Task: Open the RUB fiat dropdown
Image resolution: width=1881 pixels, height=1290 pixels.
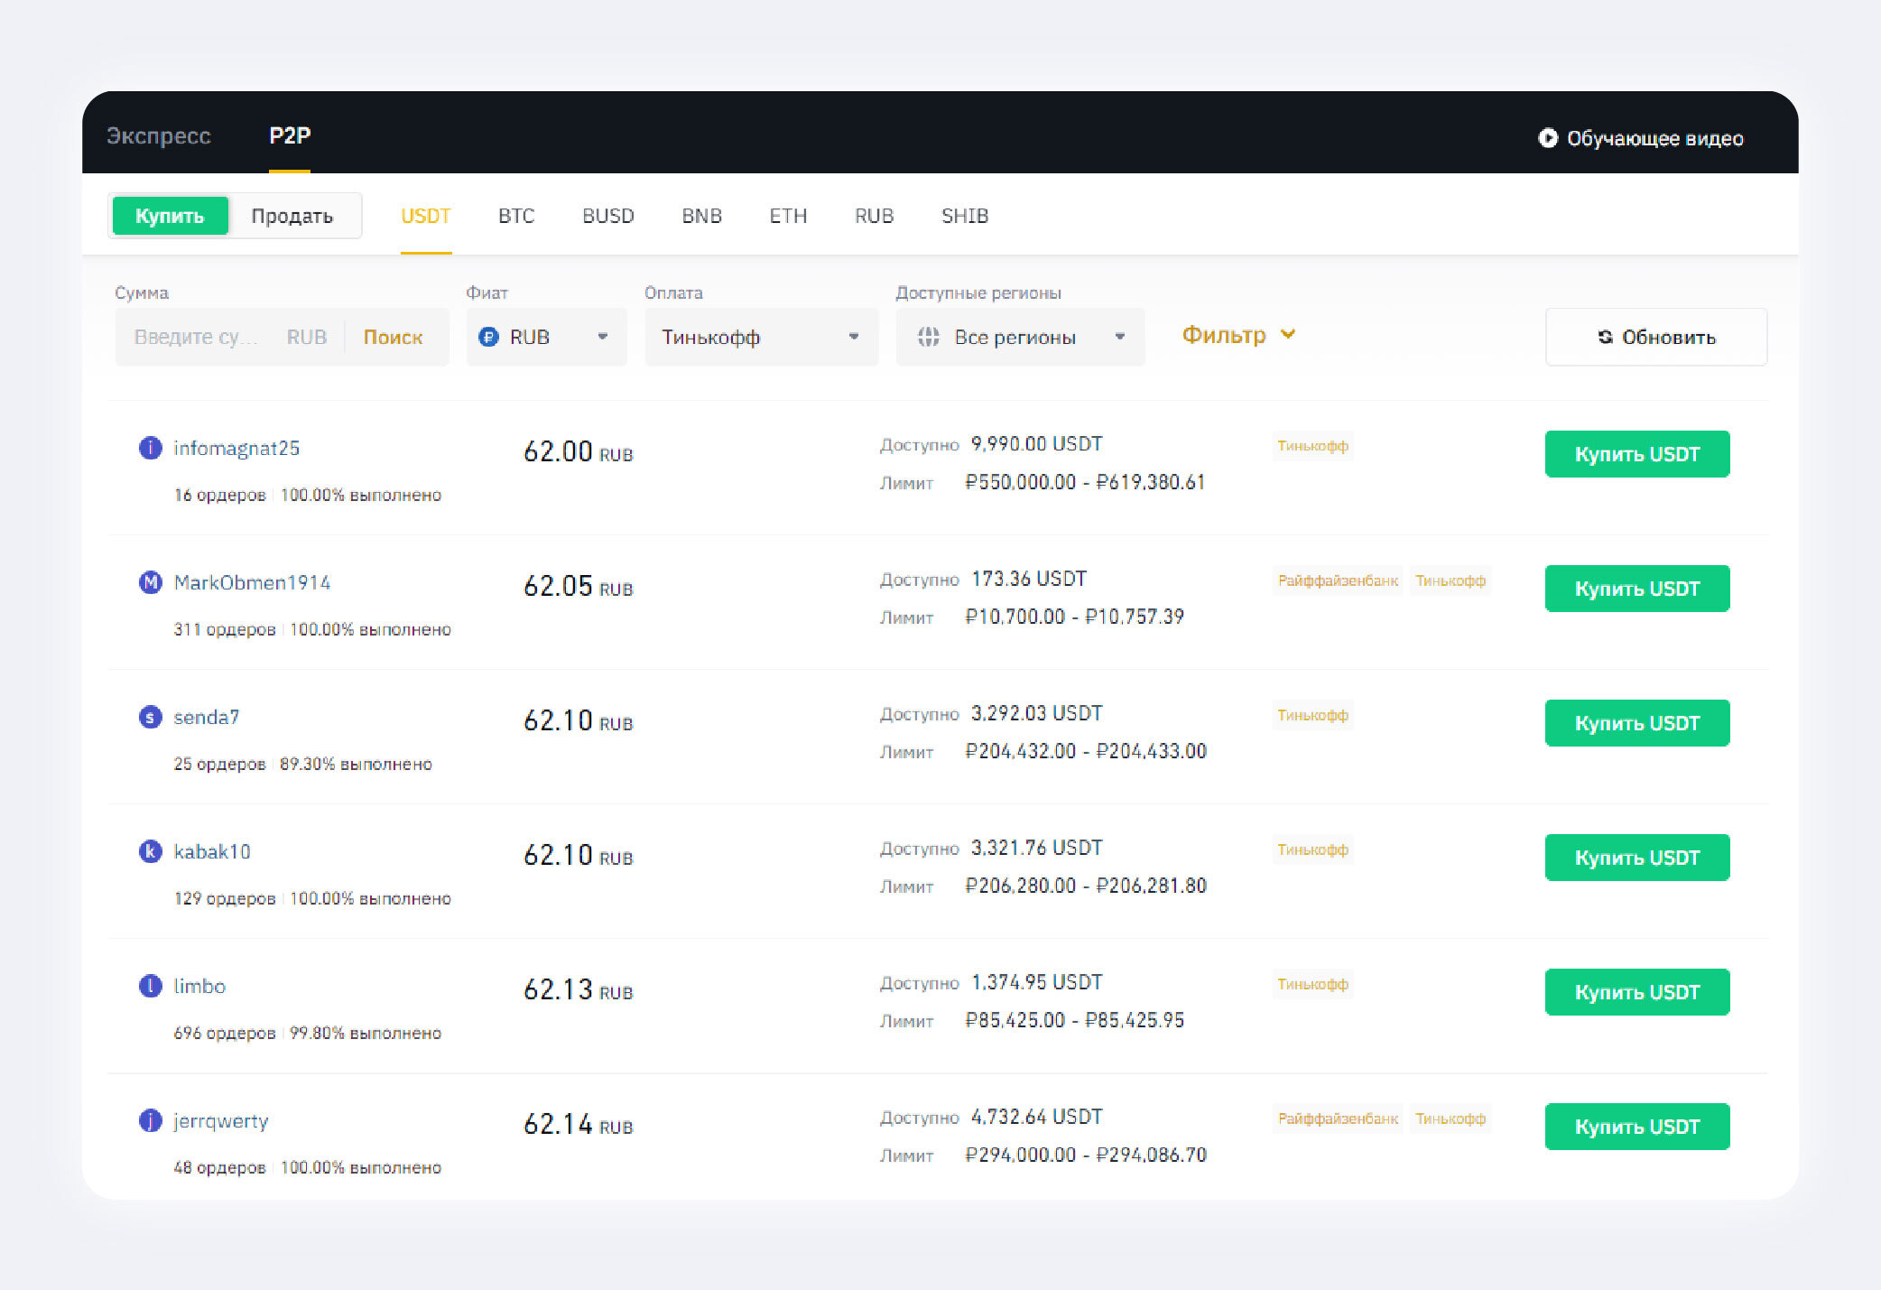Action: click(546, 337)
